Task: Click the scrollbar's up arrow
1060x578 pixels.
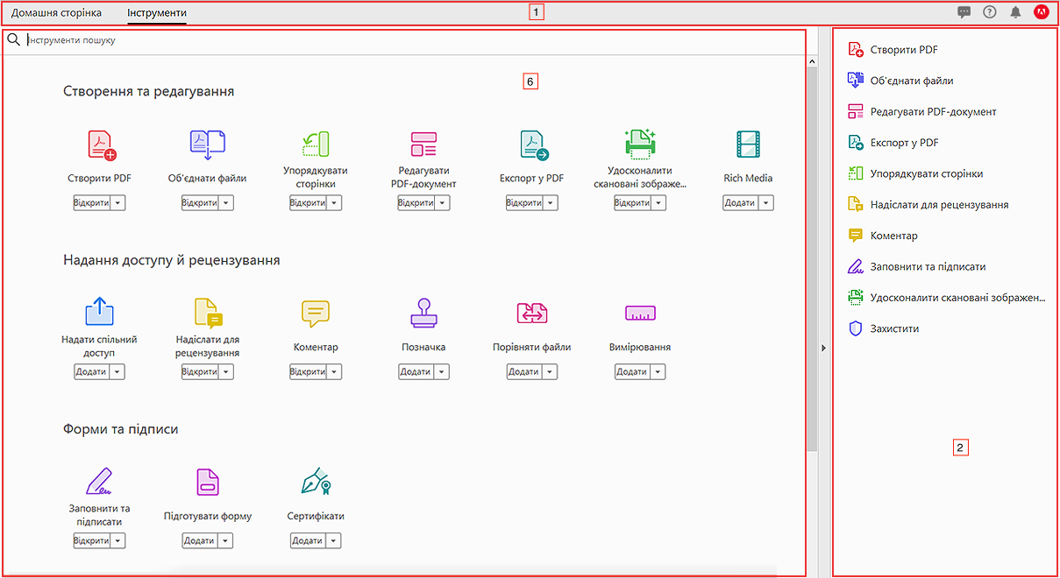Action: (812, 61)
